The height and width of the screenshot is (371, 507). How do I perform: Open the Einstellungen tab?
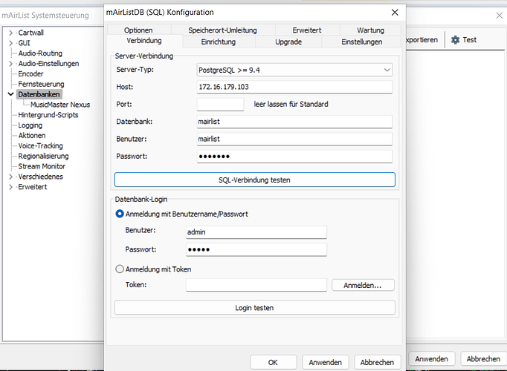pyautogui.click(x=362, y=42)
